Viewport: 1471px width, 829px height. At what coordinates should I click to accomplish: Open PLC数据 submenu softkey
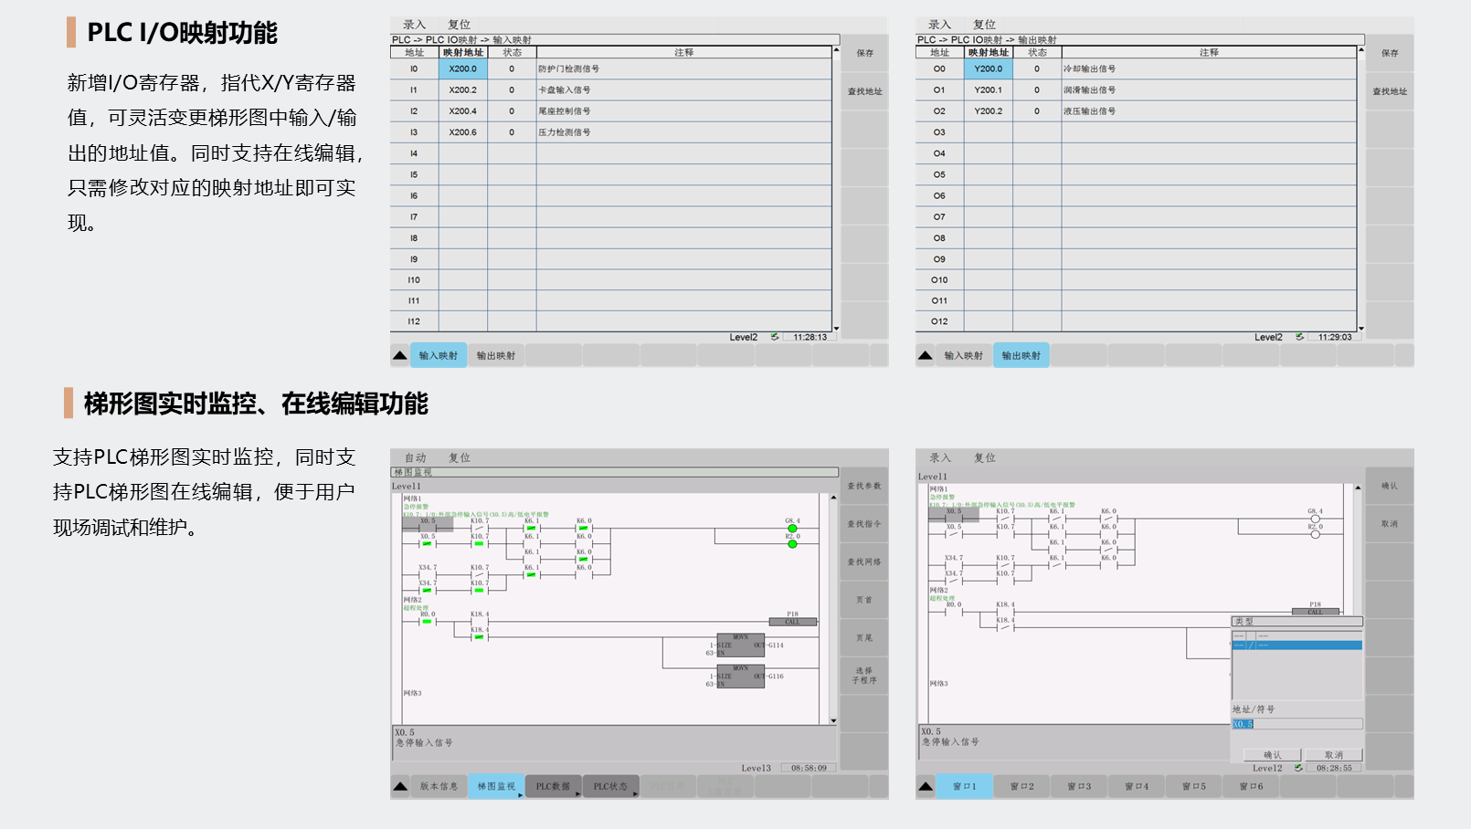point(554,786)
